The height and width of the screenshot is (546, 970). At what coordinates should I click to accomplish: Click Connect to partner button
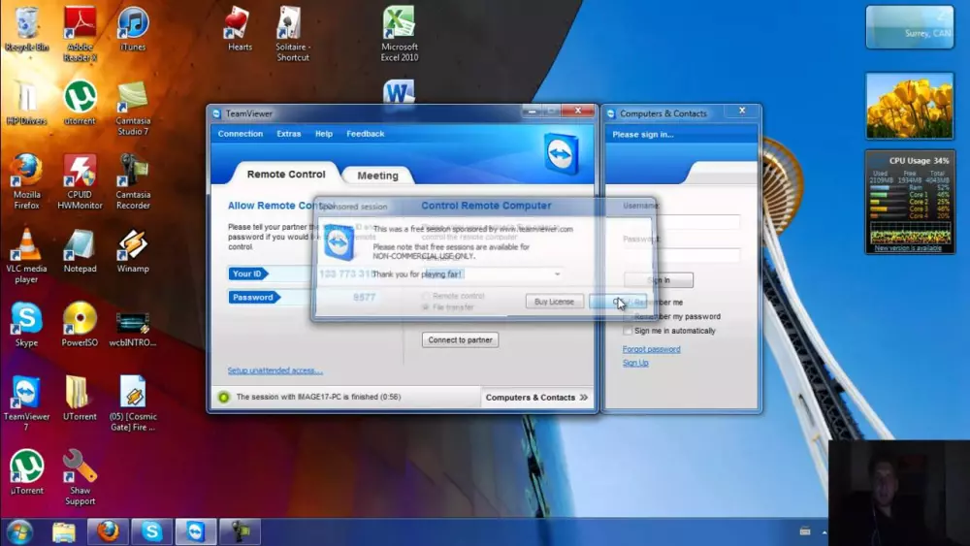click(x=460, y=339)
